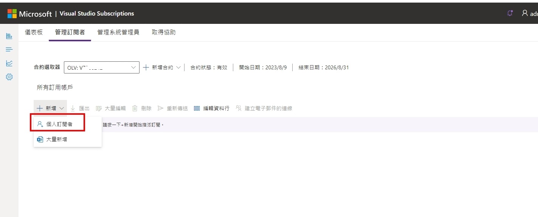538x217 pixels.
Task: Collapse the 新增 dropdown button
Action: [x=50, y=108]
